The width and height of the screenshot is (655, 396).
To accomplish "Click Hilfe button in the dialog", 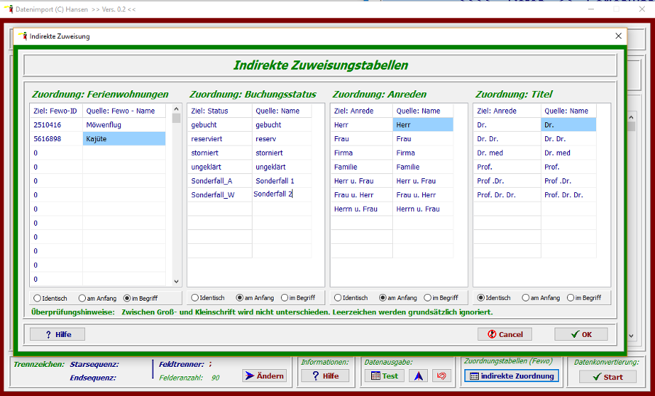I will pyautogui.click(x=57, y=334).
